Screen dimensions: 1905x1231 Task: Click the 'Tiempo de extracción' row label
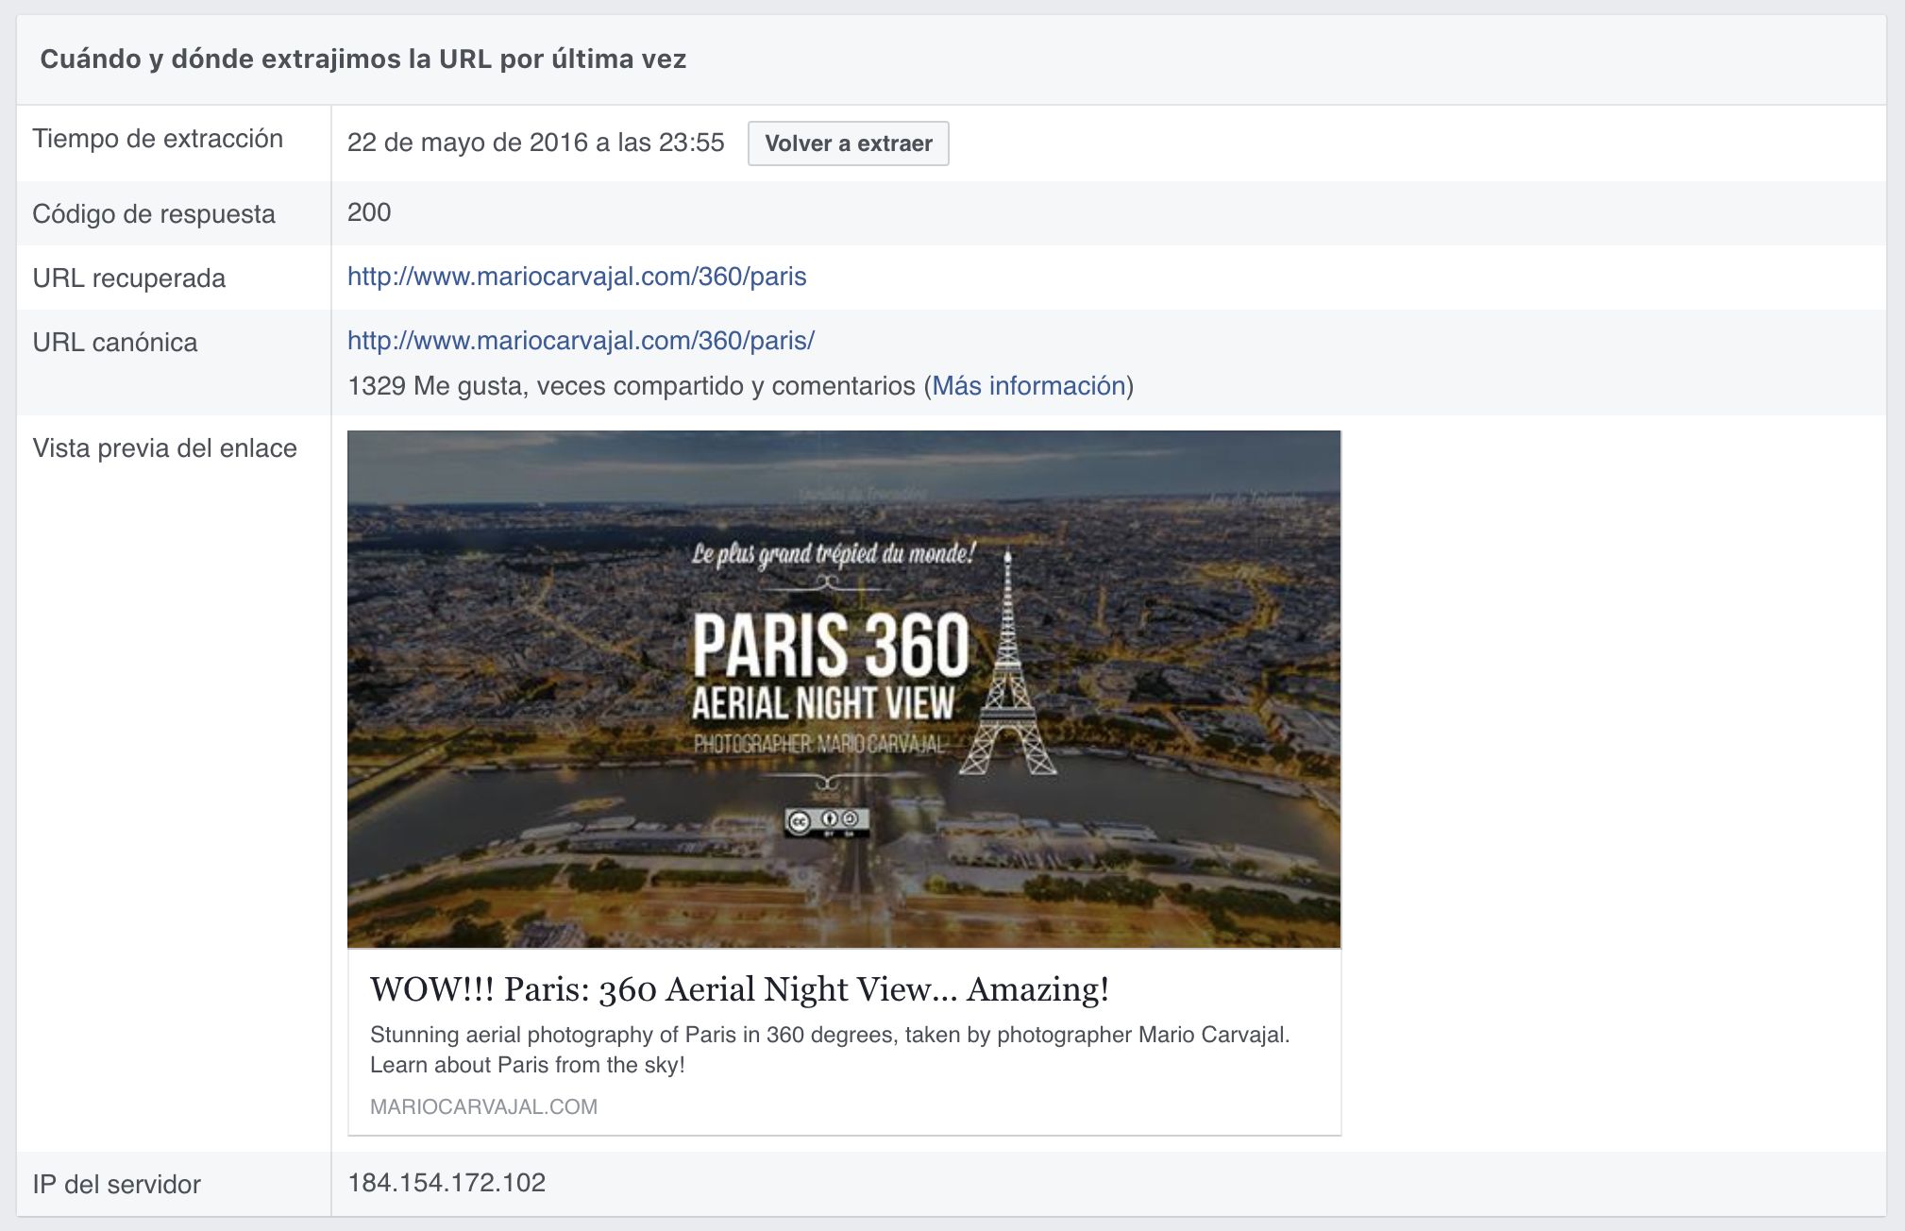pos(158,139)
